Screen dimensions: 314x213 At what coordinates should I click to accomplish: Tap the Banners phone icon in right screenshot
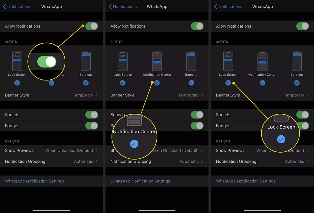297,61
